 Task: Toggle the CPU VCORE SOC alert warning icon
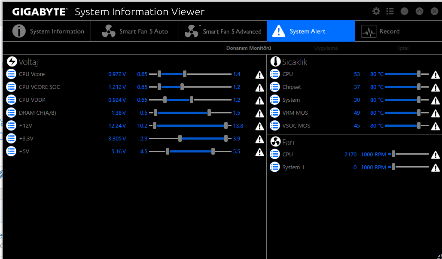click(259, 88)
